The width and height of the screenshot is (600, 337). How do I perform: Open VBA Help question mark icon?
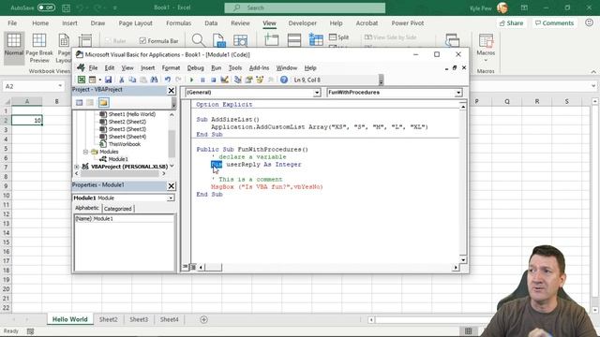coord(284,80)
